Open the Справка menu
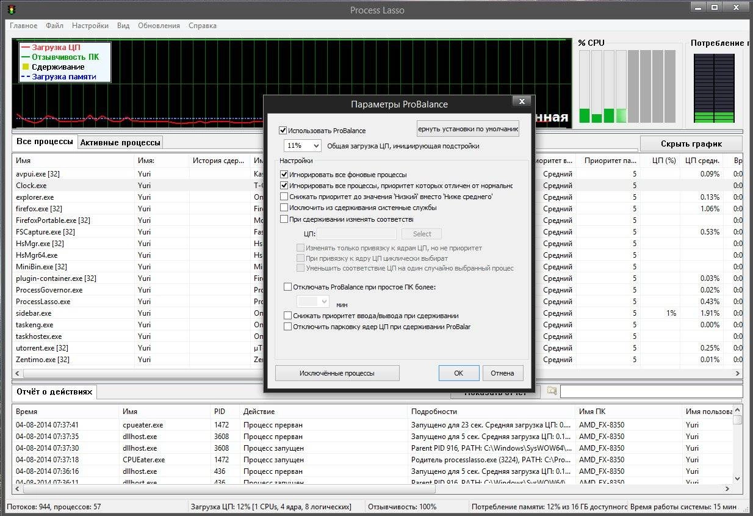The height and width of the screenshot is (516, 753). click(203, 26)
